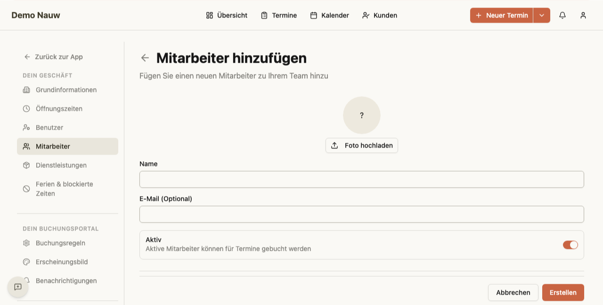Expand the Neuer Termin dropdown arrow

(x=542, y=15)
